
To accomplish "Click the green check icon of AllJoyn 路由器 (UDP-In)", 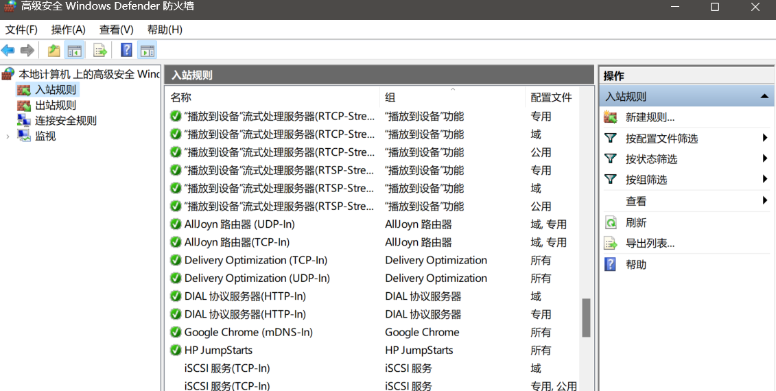I will (x=175, y=224).
